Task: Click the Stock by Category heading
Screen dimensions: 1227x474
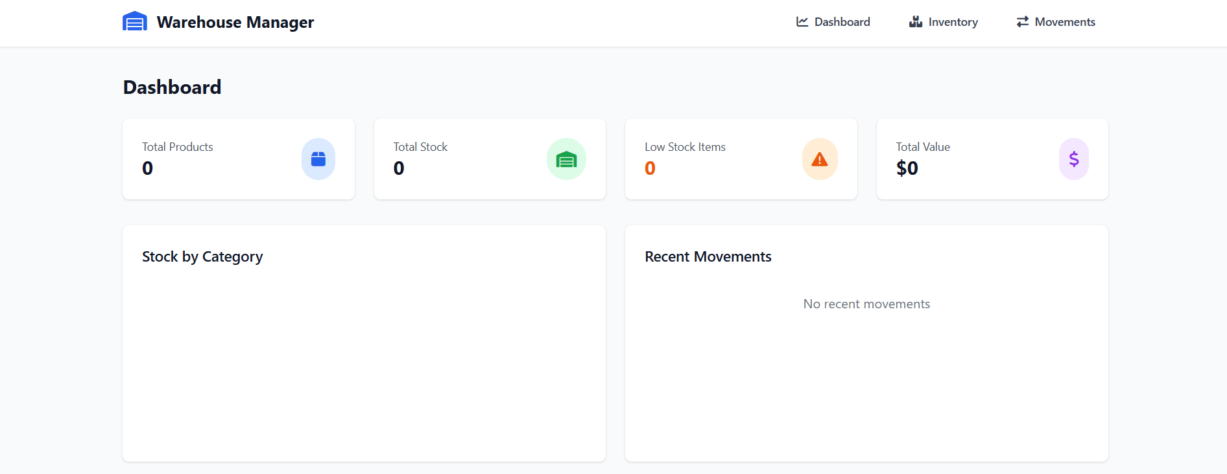Action: 202,257
